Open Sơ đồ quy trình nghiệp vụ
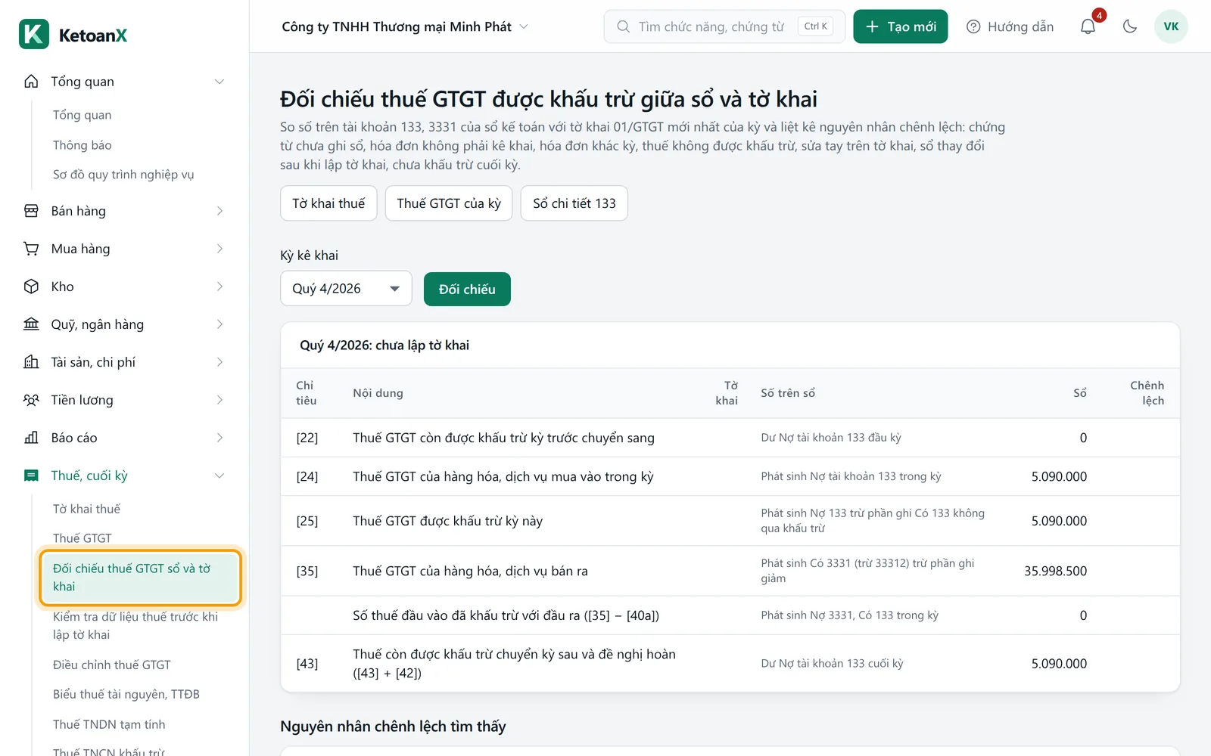 click(x=123, y=175)
